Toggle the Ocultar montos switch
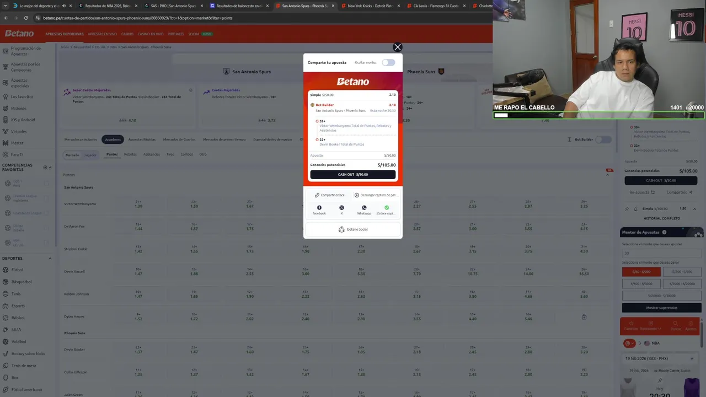706x397 pixels. point(388,62)
